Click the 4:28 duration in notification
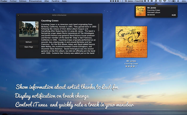Viewport: 187px width, 115px height. 174,15
